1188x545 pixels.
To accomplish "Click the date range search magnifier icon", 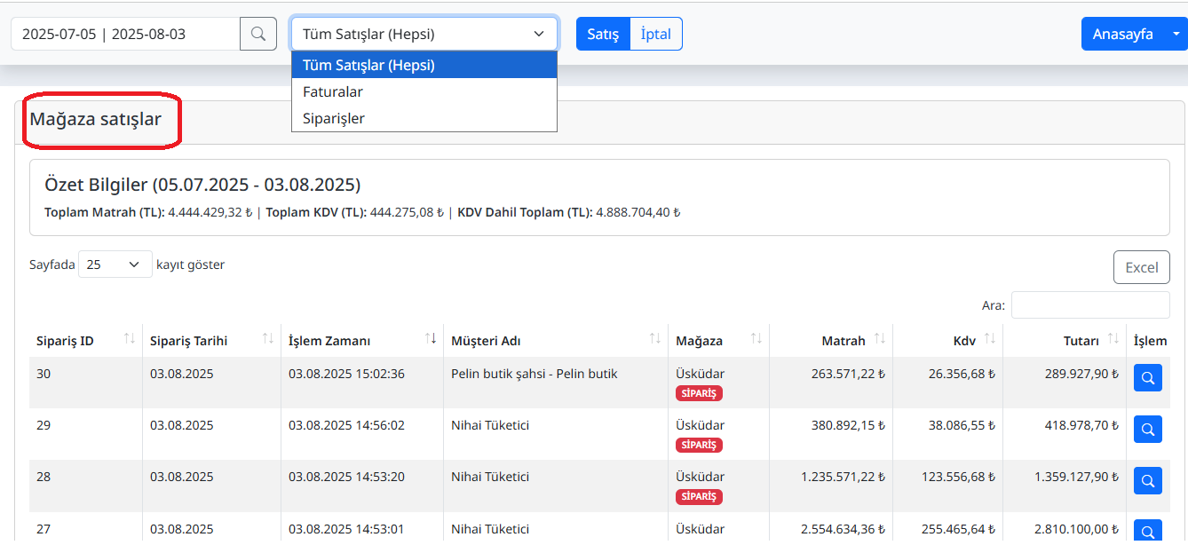I will [257, 33].
